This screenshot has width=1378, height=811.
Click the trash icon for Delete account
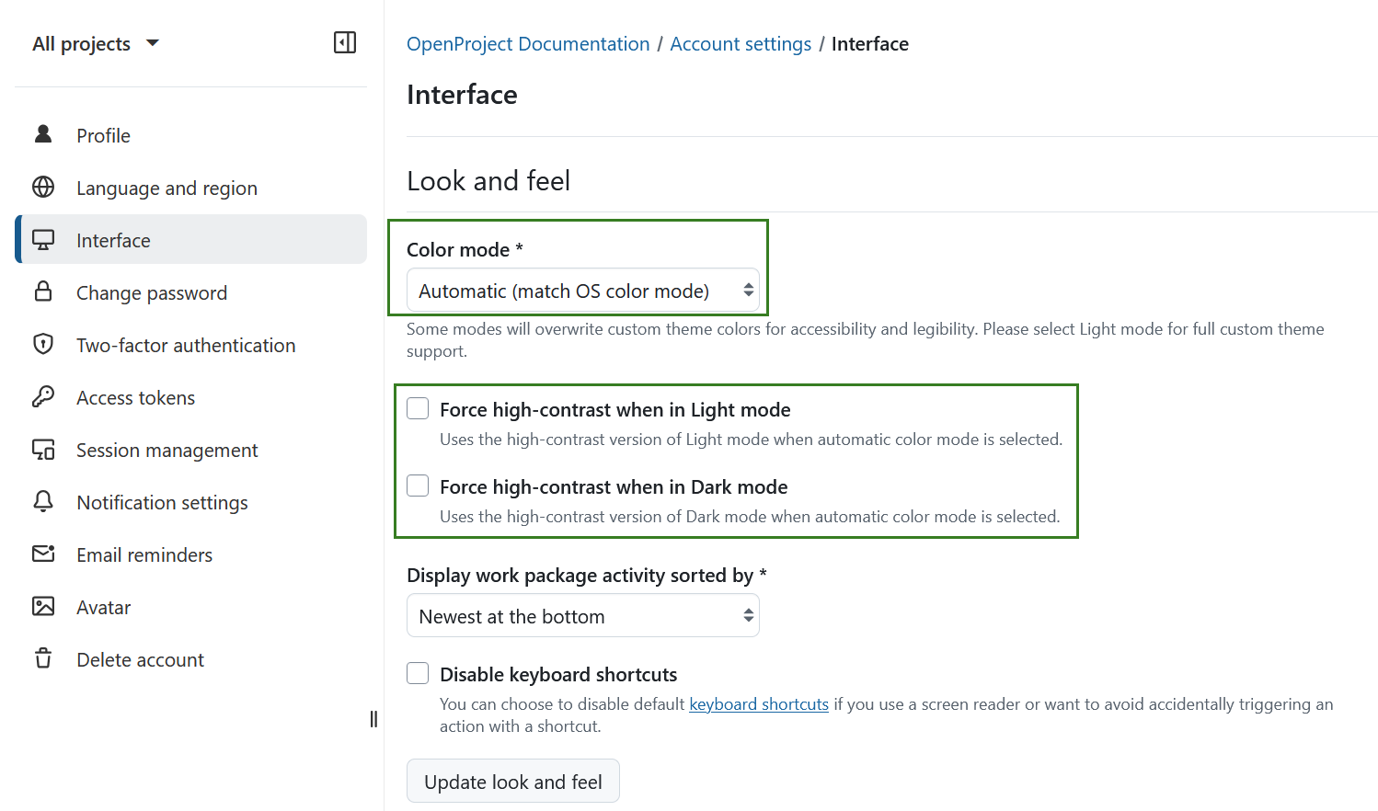point(43,659)
